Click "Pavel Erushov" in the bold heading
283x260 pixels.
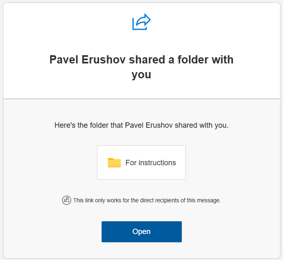point(88,60)
